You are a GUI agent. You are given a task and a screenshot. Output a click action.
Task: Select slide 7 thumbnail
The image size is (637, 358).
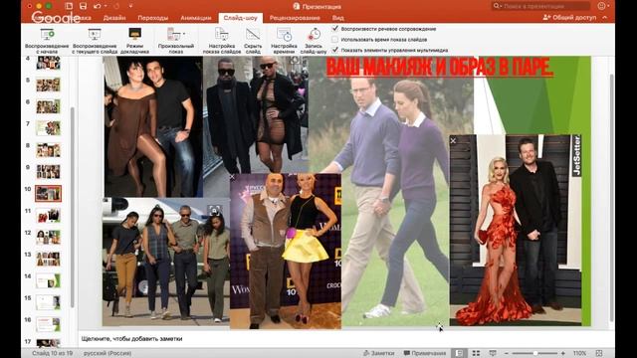pos(48,128)
